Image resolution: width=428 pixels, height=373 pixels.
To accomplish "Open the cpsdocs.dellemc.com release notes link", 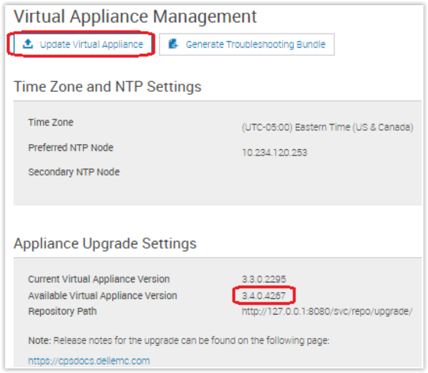I will 89,360.
